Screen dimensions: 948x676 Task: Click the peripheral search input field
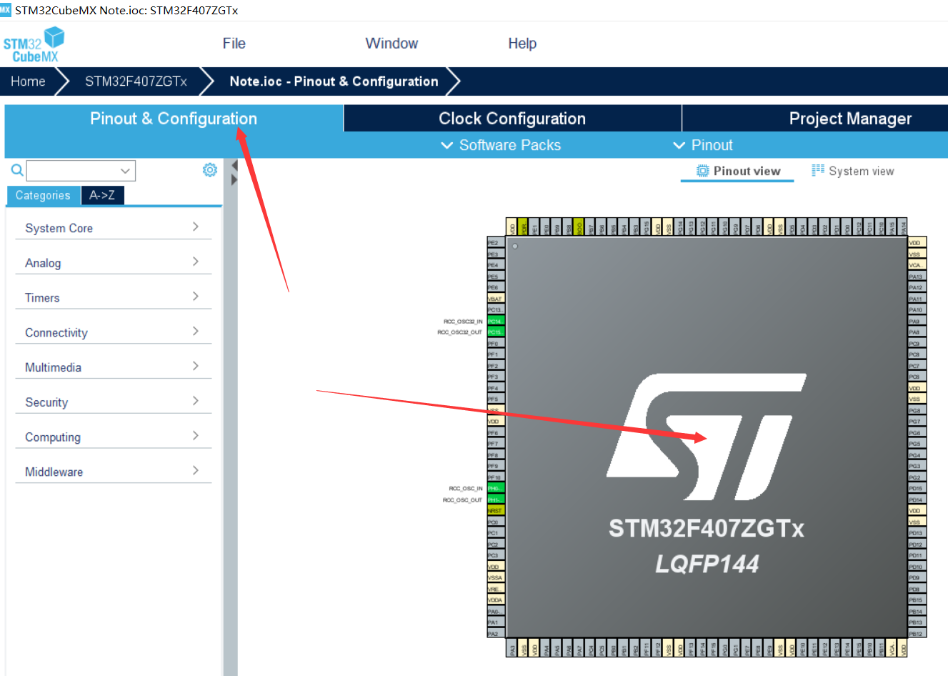pyautogui.click(x=79, y=170)
